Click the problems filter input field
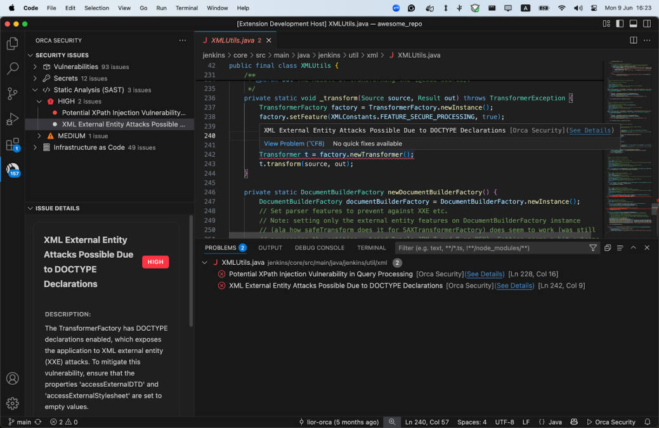Screen dimensions: 659x428 pos(492,248)
